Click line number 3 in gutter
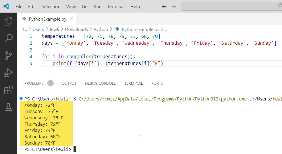Viewport: 282px width, 154px height. click(x=31, y=50)
